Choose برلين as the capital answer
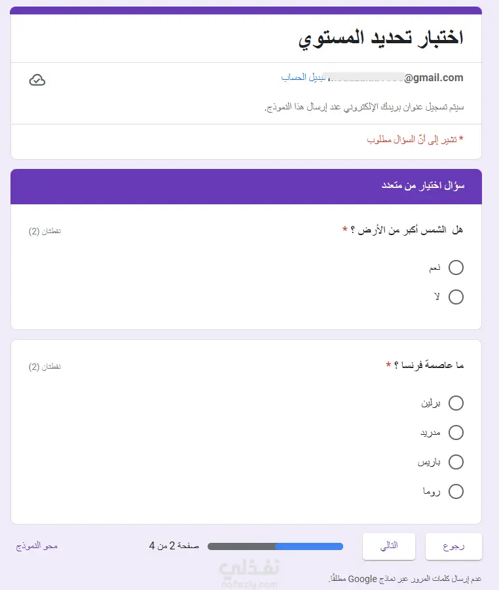Image resolution: width=499 pixels, height=590 pixels. pyautogui.click(x=456, y=403)
